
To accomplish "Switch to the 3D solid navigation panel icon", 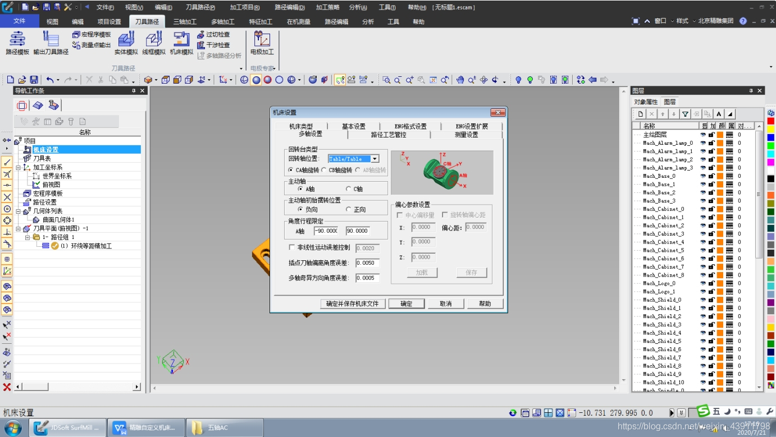I will [38, 105].
